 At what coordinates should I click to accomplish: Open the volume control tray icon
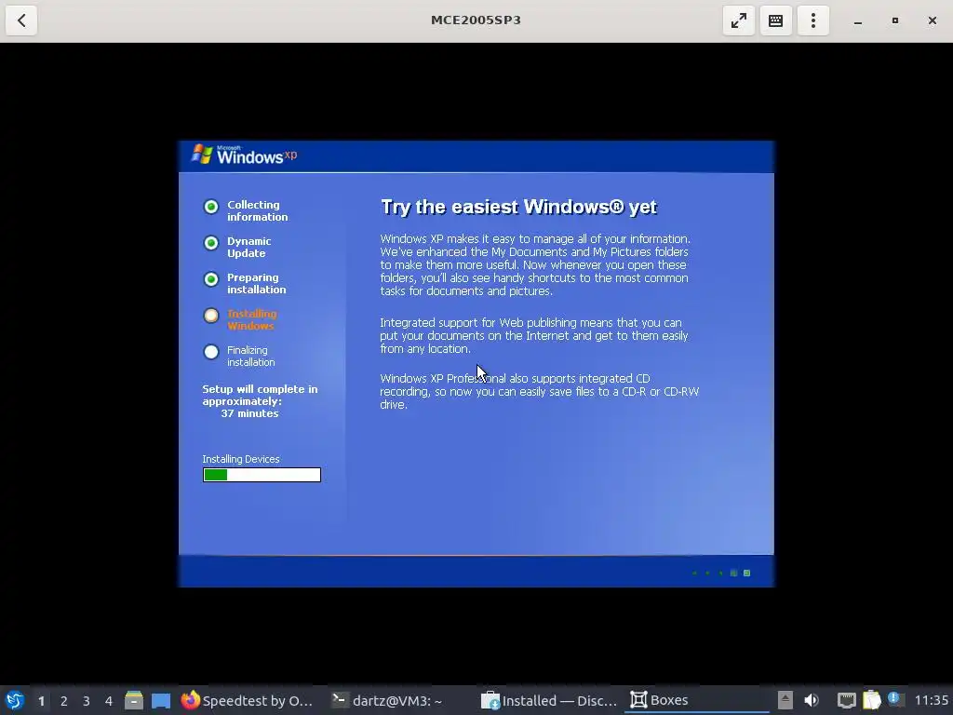(x=812, y=700)
